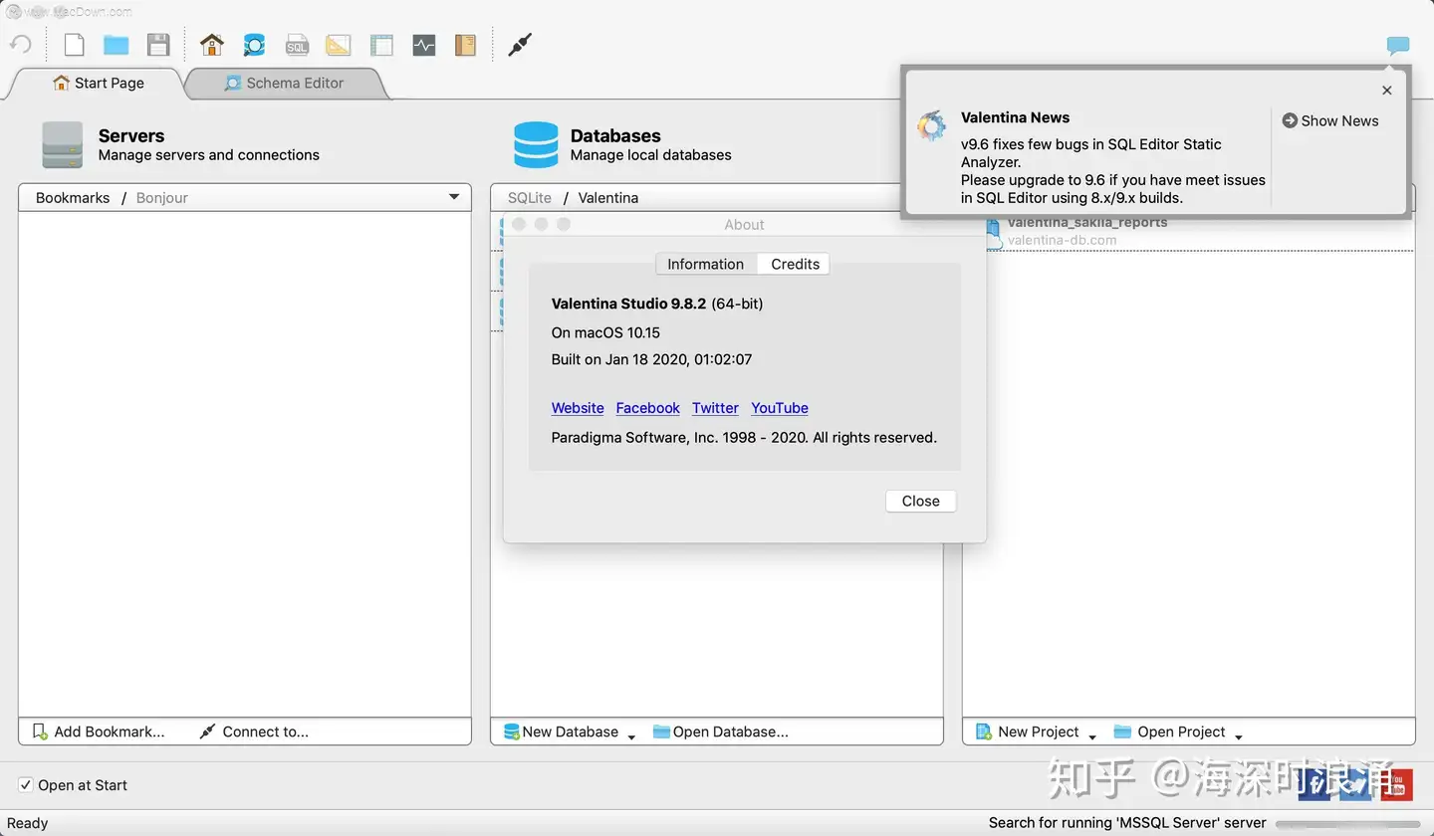The width and height of the screenshot is (1434, 836).
Task: Open the YouTube social icon at bottom right
Action: click(1398, 784)
